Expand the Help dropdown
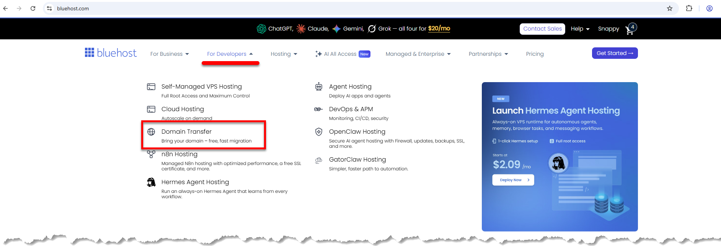Image resolution: width=721 pixels, height=246 pixels. (x=580, y=29)
